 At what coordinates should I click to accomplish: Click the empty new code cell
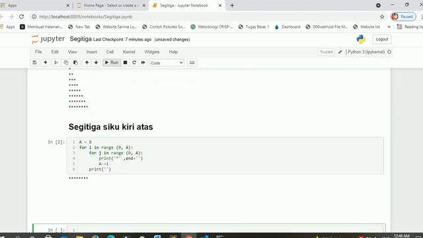pyautogui.click(x=225, y=229)
